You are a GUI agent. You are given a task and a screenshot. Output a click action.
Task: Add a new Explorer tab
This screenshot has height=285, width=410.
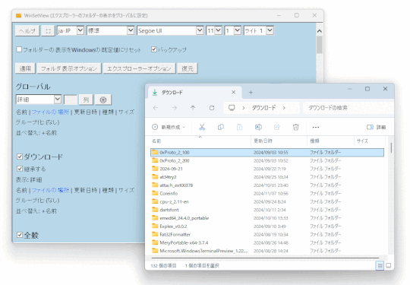pos(251,93)
